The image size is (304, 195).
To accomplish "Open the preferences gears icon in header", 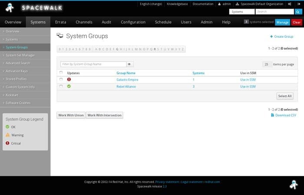I will click(x=290, y=4).
